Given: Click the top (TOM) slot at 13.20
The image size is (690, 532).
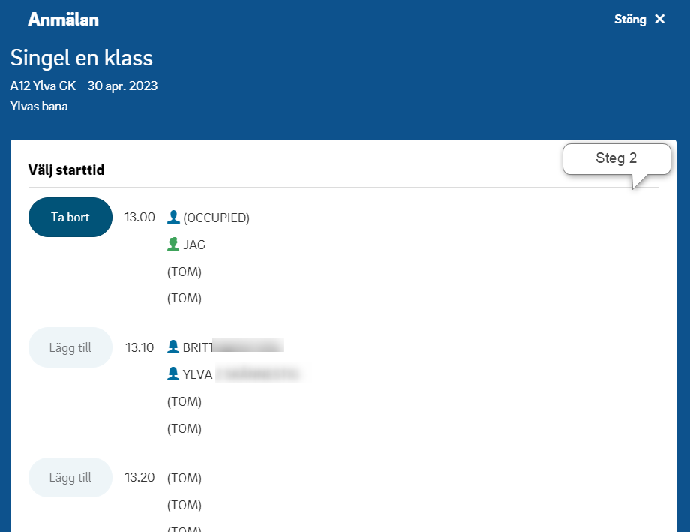Looking at the screenshot, I should 184,478.
